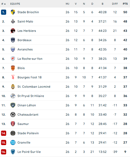The width and height of the screenshot is (130, 157).
Task: Open La Roche-sur-Yon team page
Action: click(x=30, y=59)
